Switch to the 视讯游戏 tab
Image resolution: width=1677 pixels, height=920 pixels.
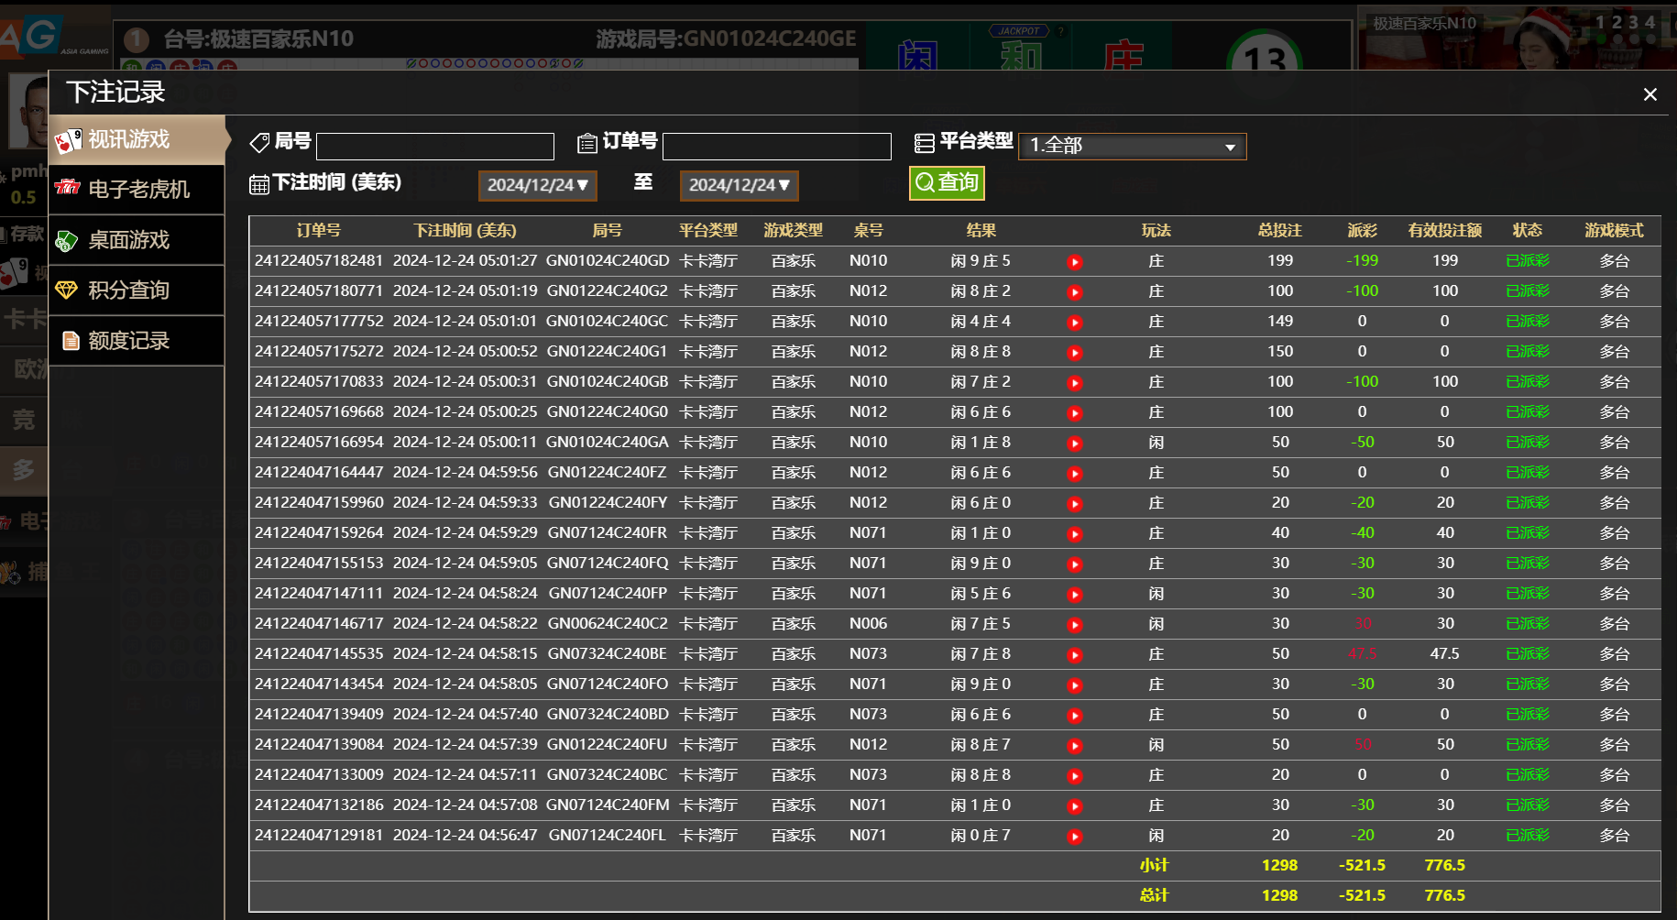[137, 139]
